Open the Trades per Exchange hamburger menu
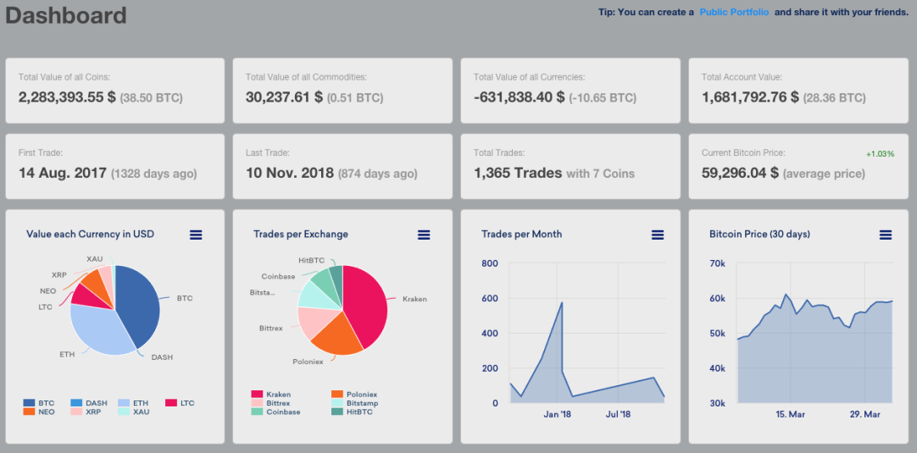The width and height of the screenshot is (917, 453). point(424,235)
